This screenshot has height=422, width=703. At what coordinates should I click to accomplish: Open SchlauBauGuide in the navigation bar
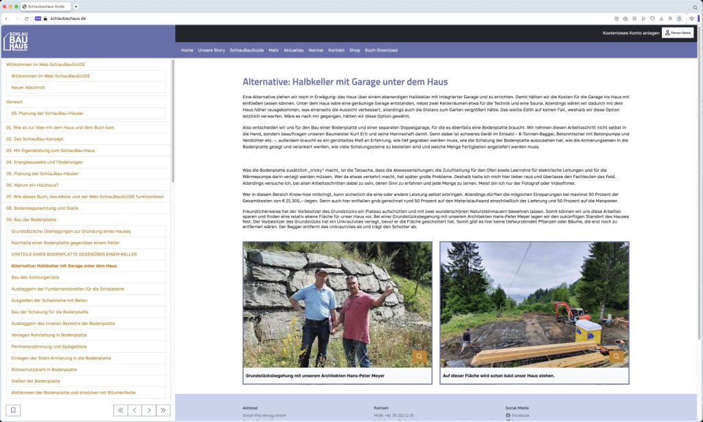point(246,50)
